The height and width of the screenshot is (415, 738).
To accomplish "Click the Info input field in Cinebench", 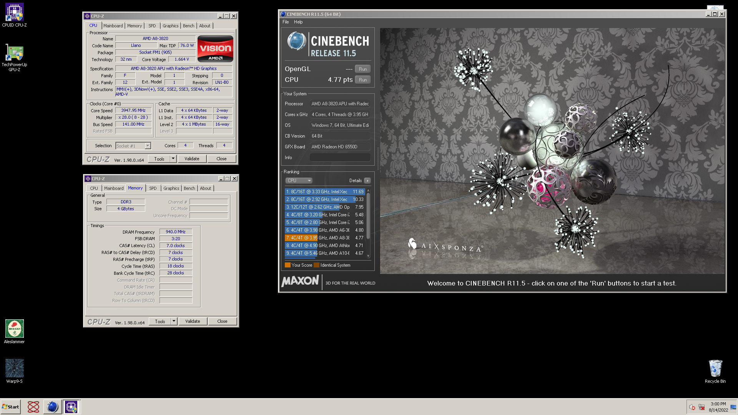I will tap(340, 158).
